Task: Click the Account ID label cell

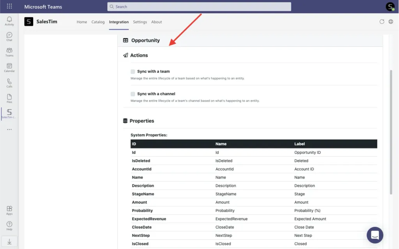Action: (x=304, y=169)
